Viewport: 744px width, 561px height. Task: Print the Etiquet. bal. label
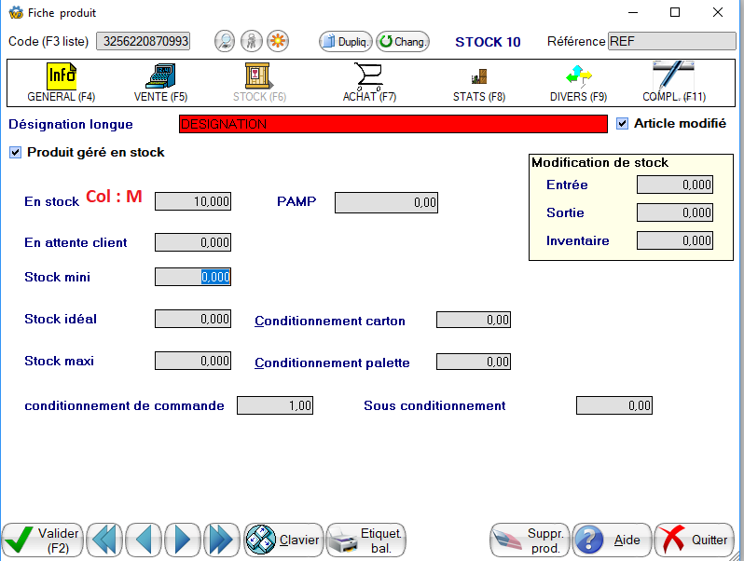pos(365,540)
